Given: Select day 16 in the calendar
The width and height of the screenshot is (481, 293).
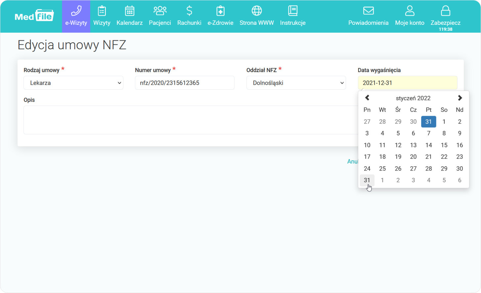Looking at the screenshot, I should (459, 145).
